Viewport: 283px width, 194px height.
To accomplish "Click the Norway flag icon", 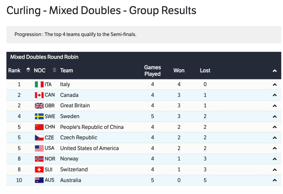I will (x=39, y=159).
